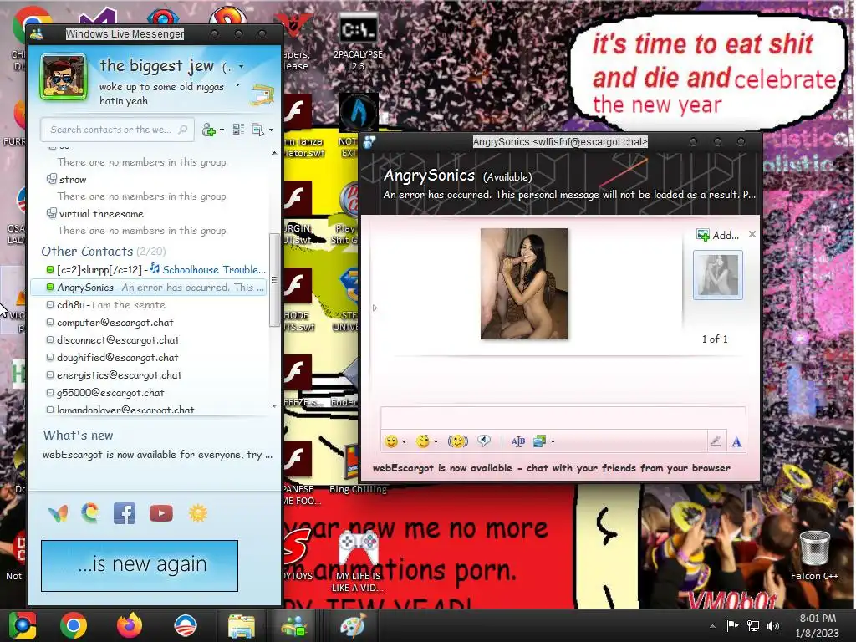Open the Facebook icon in Messenger

pyautogui.click(x=125, y=513)
